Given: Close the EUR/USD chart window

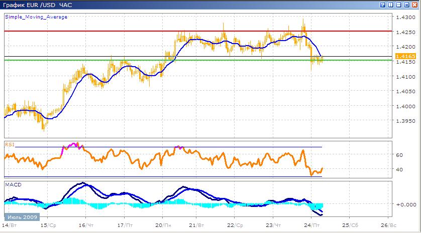Looking at the screenshot, I should coord(415,5).
